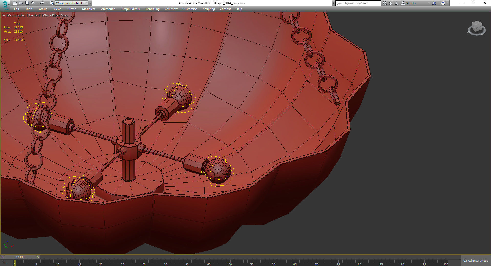Open the Quick Access Toolbar customize dropdown
The height and width of the screenshot is (266, 491).
click(90, 3)
